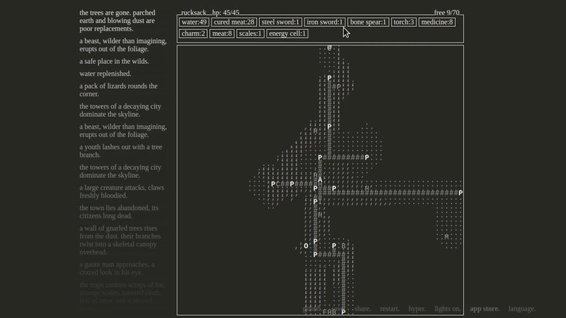Toggle hyper mode
The height and width of the screenshot is (318, 566).
(x=417, y=308)
